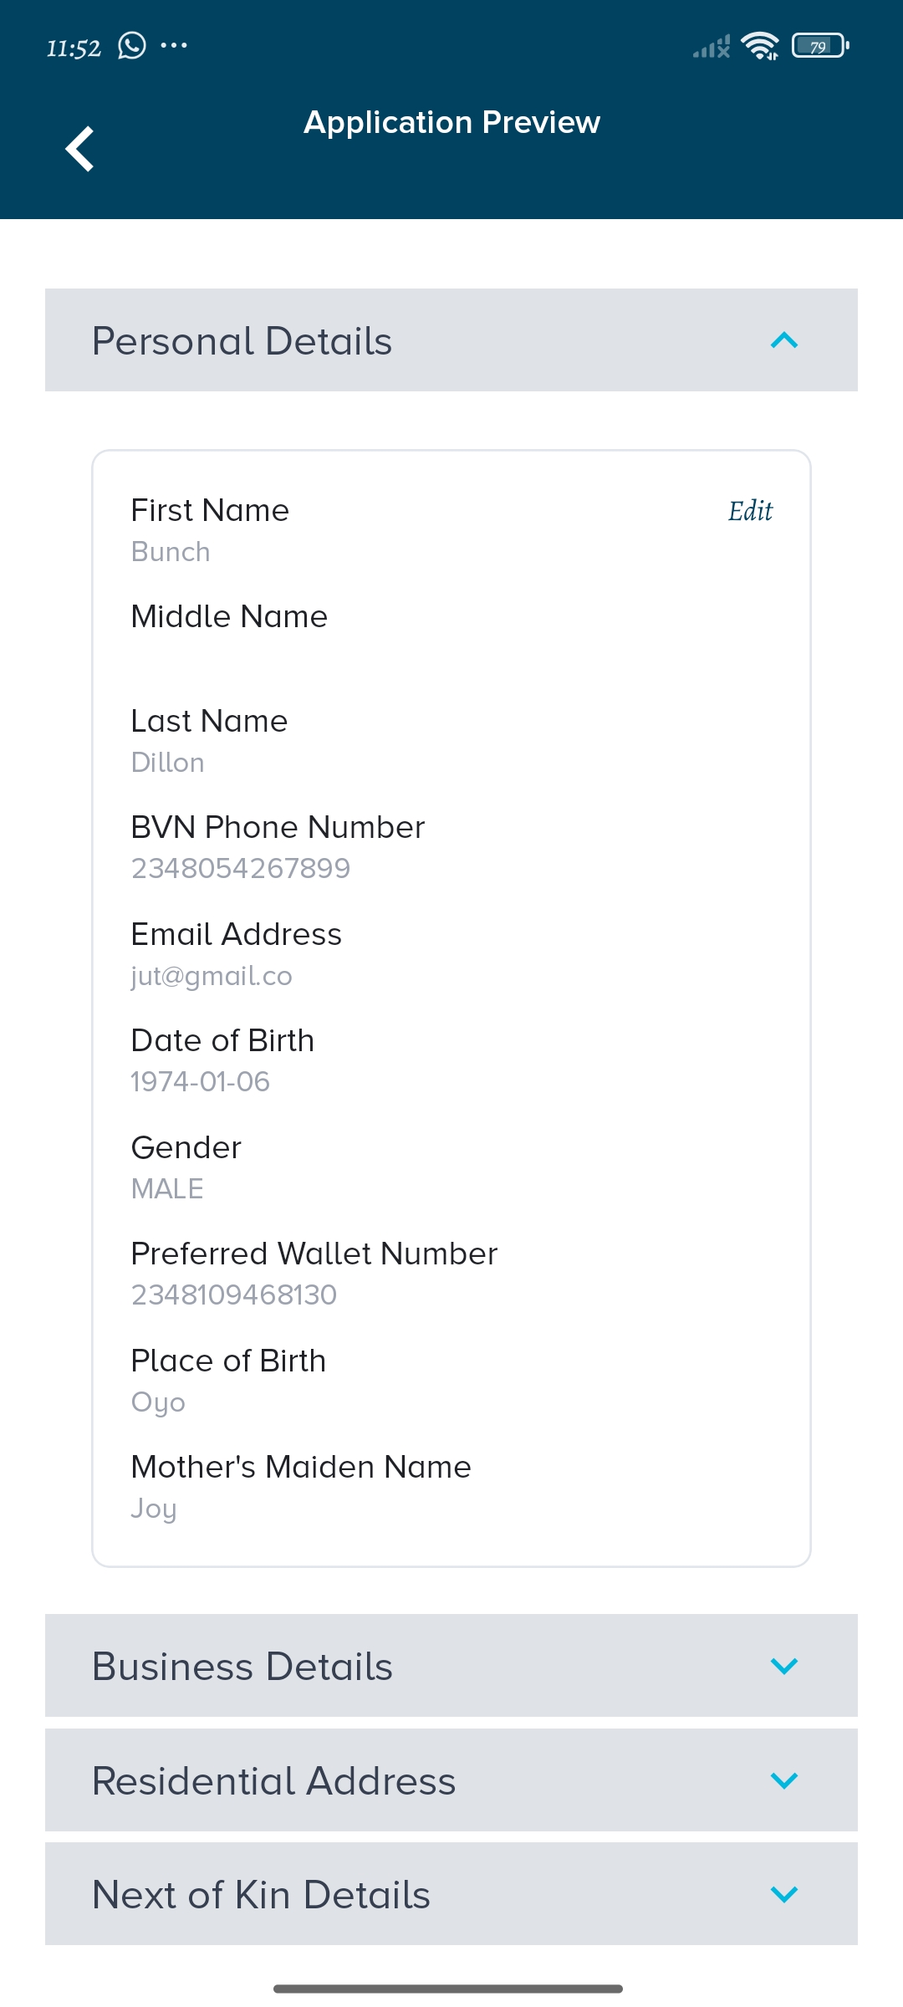
Task: Tap the status bar clock time
Action: point(74,49)
